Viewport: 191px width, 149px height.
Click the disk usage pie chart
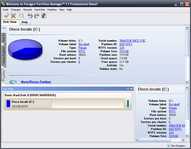[x=25, y=49]
